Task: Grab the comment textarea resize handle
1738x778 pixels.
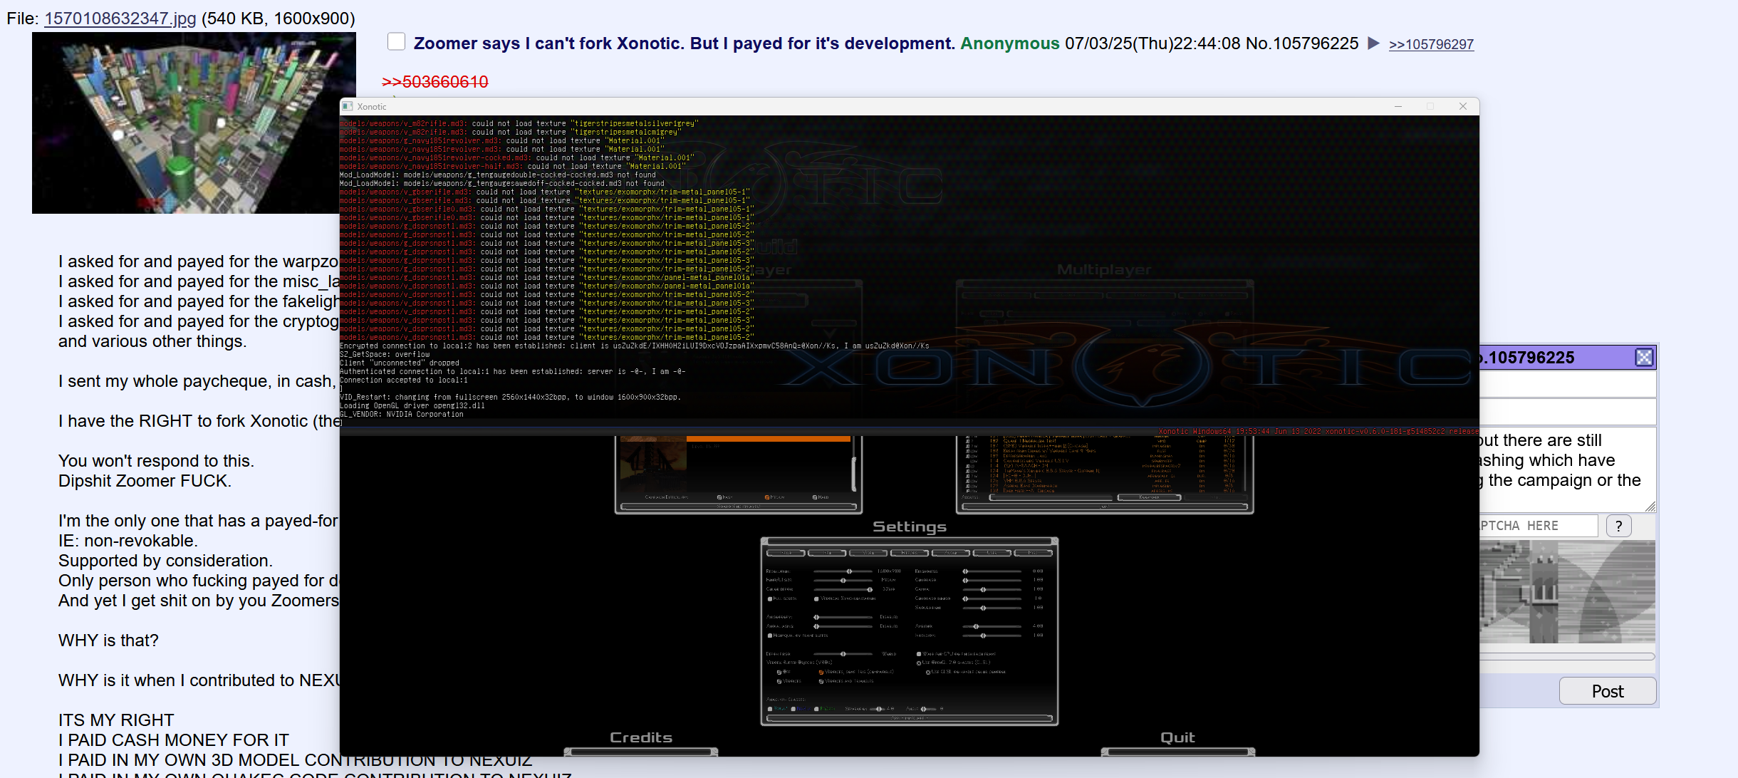Action: point(1650,506)
